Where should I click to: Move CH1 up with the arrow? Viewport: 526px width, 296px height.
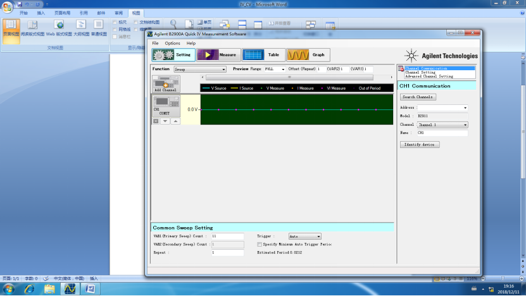[175, 121]
